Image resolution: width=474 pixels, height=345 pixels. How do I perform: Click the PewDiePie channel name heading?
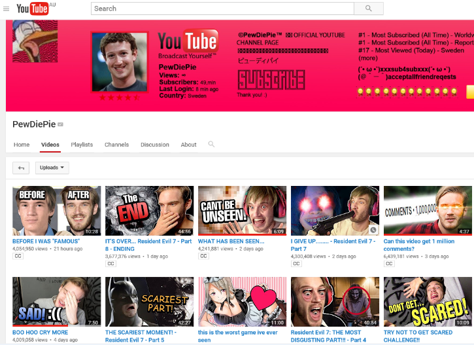pos(34,124)
